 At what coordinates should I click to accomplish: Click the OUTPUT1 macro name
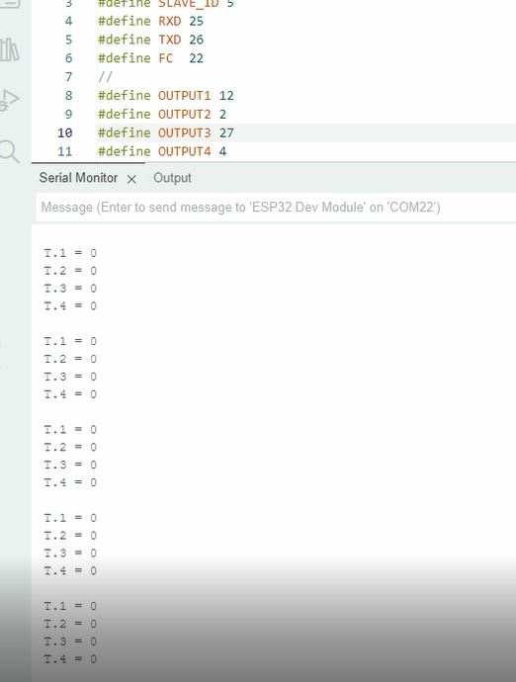184,96
